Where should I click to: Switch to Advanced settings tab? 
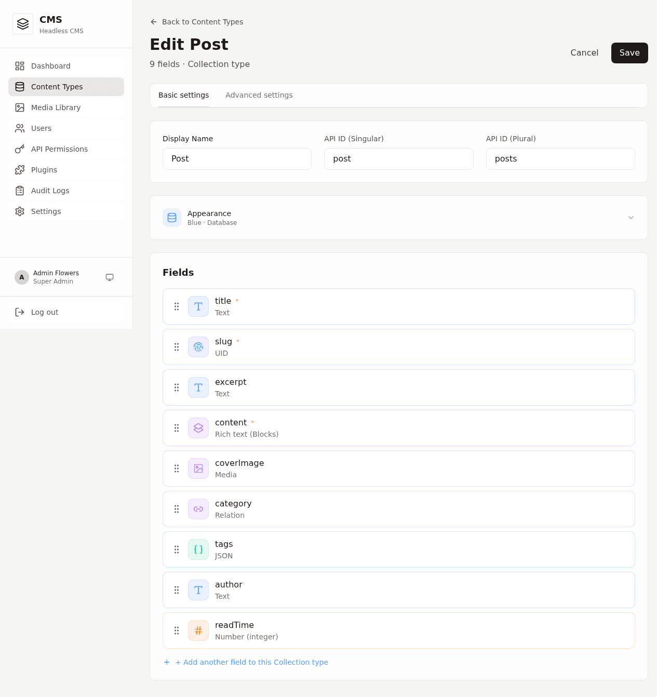(259, 95)
